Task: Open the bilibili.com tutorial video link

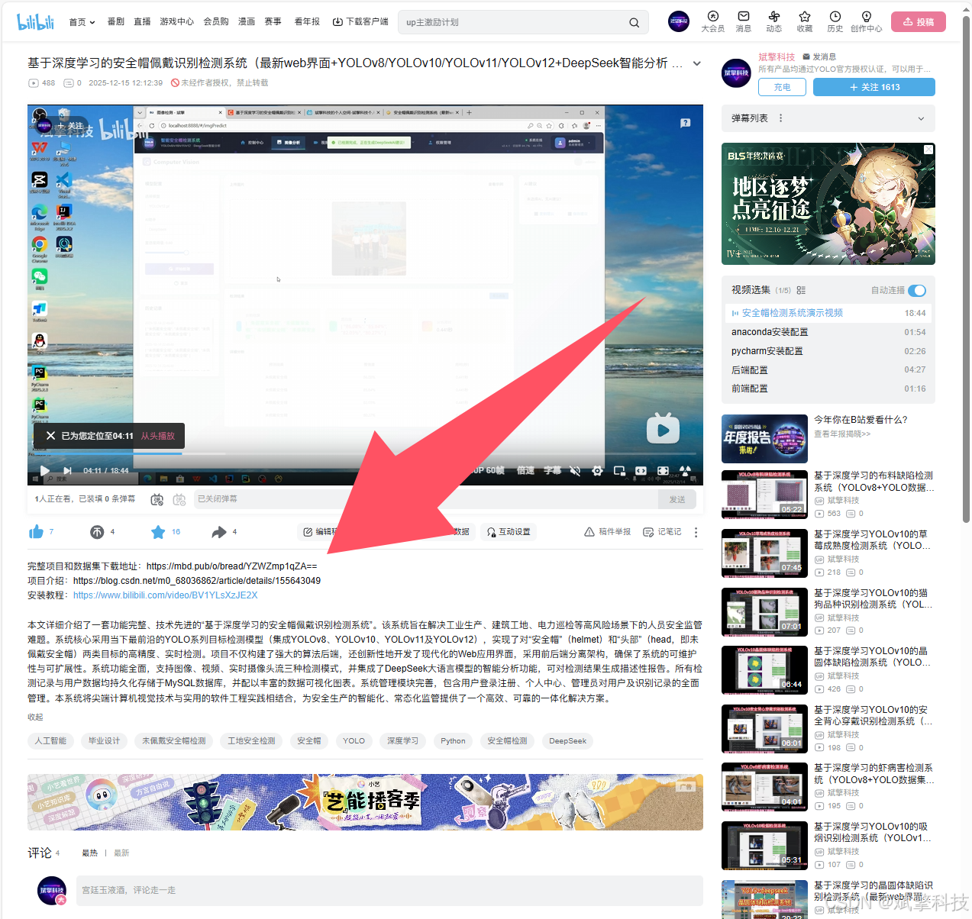Action: click(166, 595)
